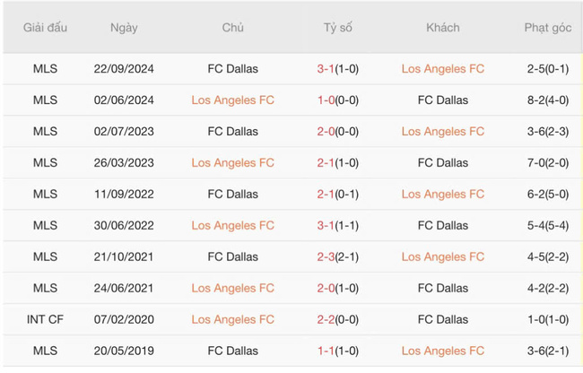The image size is (583, 373).
Task: Select the 'Khách' away team column header
Action: pos(443,28)
